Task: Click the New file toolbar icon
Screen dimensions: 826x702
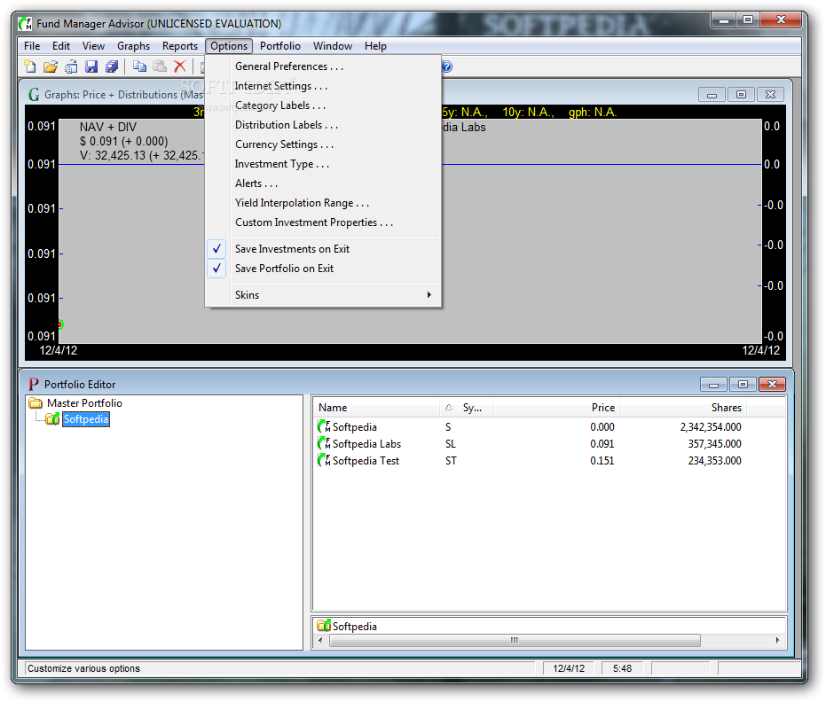Action: 30,66
